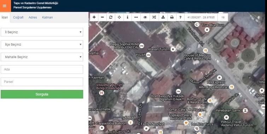Toggle the eye visibility tool
Viewport: 267px width, 134px height.
[145, 17]
